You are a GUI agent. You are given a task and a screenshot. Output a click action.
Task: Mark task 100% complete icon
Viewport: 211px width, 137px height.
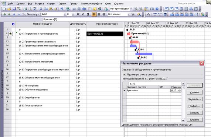[x=191, y=14]
